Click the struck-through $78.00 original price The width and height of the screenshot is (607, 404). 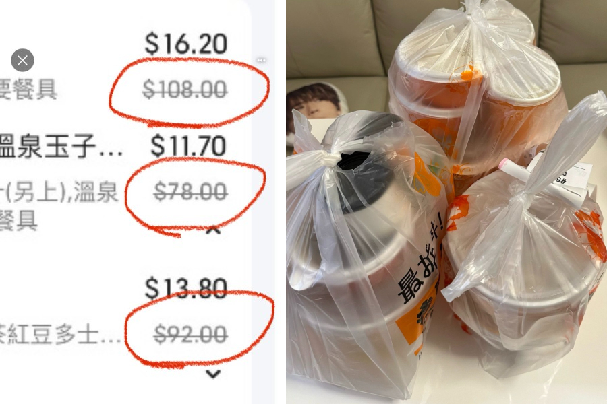(190, 192)
